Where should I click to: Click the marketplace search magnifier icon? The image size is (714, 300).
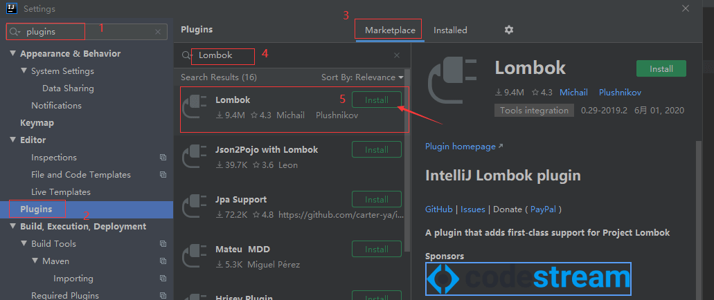coord(187,55)
